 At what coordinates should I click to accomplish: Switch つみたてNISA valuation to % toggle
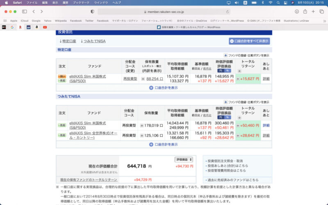coord(228,117)
